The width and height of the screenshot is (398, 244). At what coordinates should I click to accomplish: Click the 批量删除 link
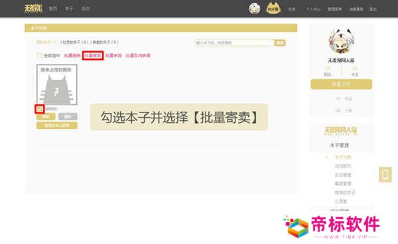click(x=72, y=55)
